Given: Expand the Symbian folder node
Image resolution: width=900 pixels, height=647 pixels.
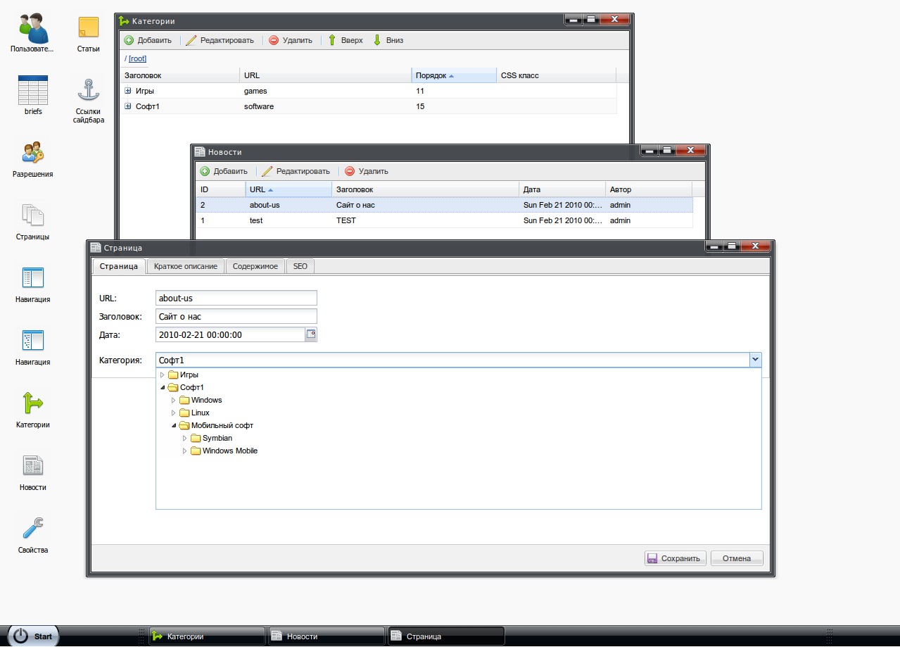Looking at the screenshot, I should [x=184, y=438].
